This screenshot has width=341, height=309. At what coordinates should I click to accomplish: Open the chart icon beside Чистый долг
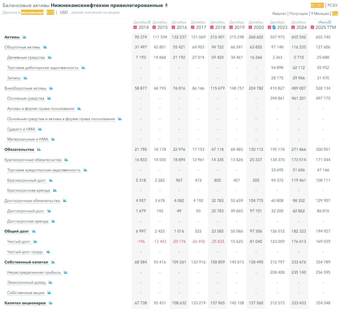pyautogui.click(x=35, y=241)
